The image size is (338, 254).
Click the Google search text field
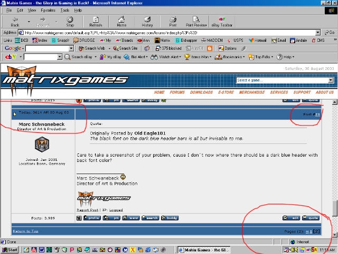(47, 48)
